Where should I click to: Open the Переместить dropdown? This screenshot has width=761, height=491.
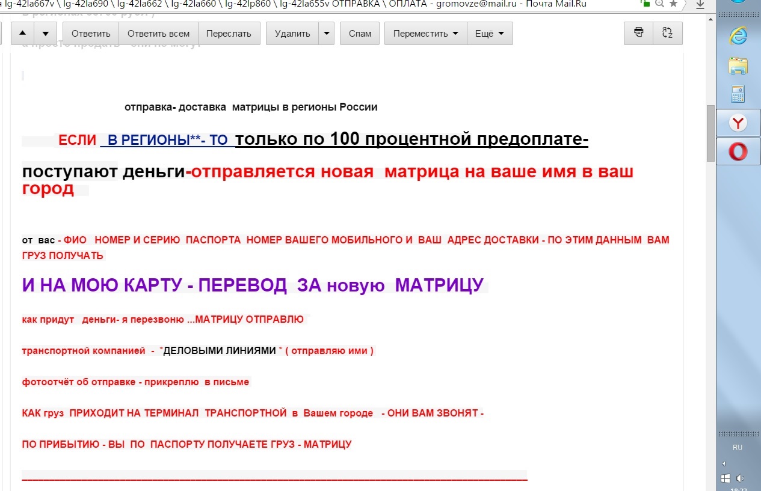(425, 34)
